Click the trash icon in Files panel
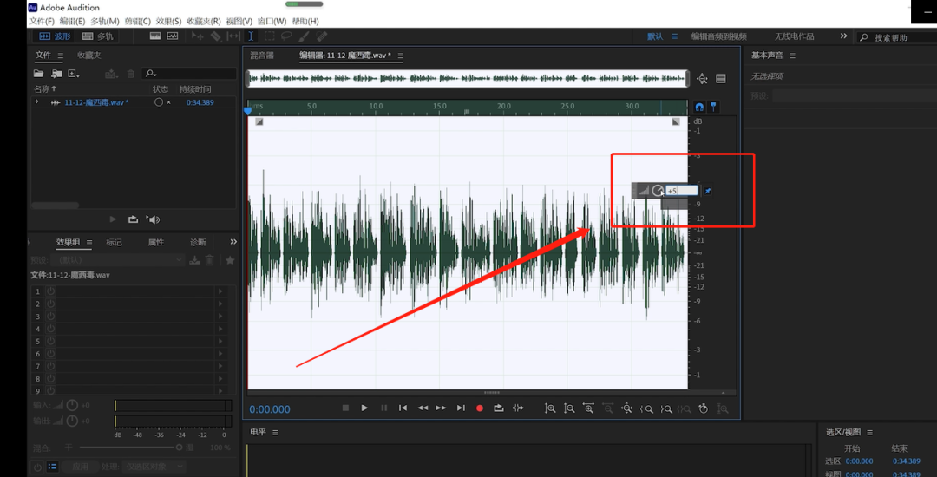Image resolution: width=937 pixels, height=477 pixels. click(x=131, y=74)
